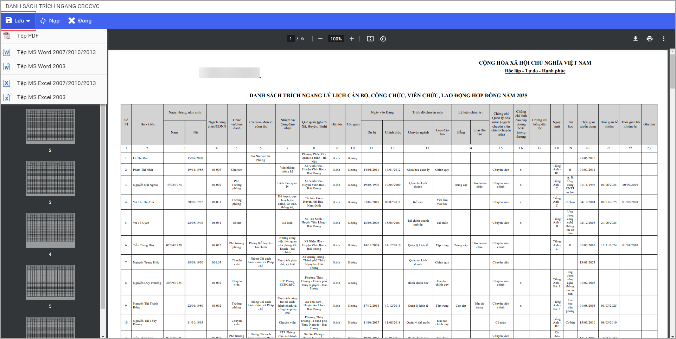
Task: Rotate the document counterclockwise
Action: point(383,39)
